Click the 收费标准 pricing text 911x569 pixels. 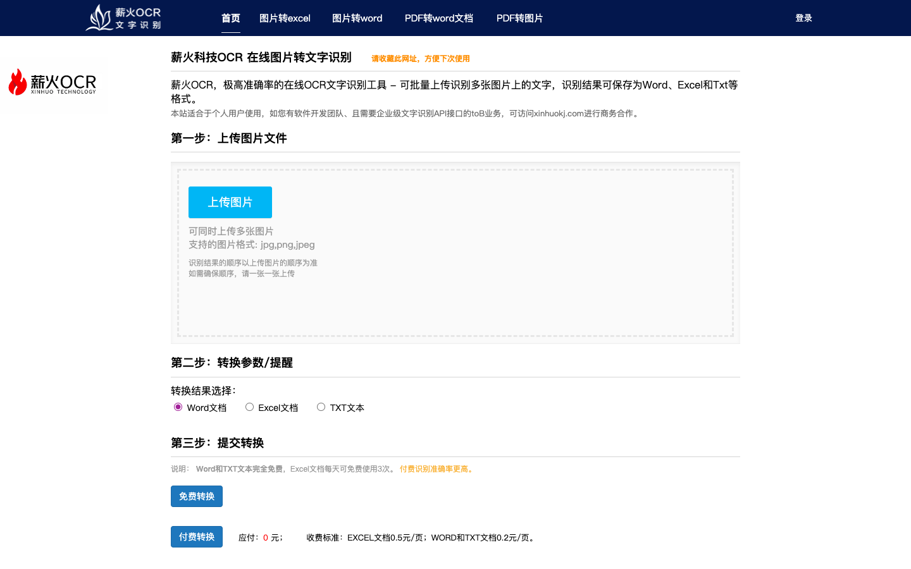(421, 538)
